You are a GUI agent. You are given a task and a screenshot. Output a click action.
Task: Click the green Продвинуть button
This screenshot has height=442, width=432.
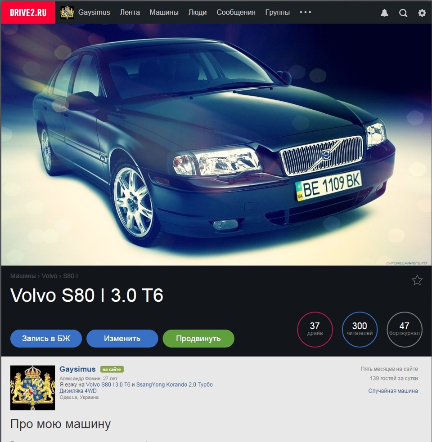tap(198, 338)
